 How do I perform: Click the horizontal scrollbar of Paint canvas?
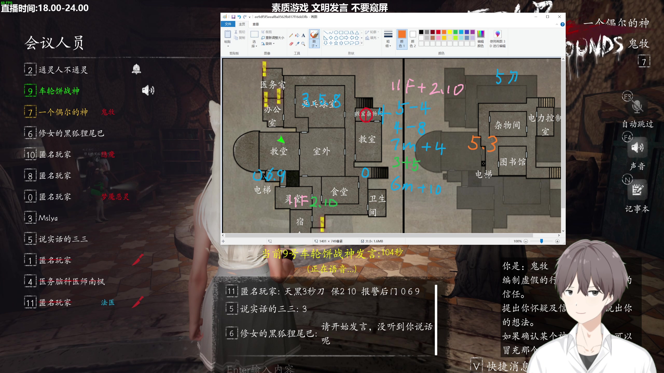coord(379,235)
